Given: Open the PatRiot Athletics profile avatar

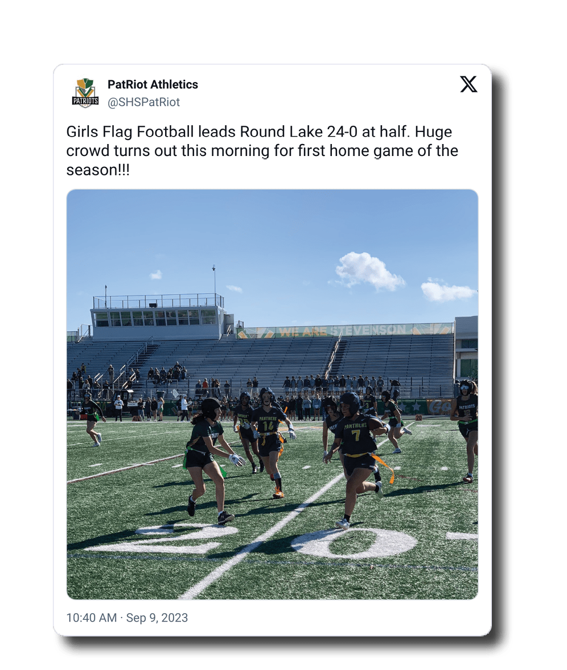Looking at the screenshot, I should 85,93.
